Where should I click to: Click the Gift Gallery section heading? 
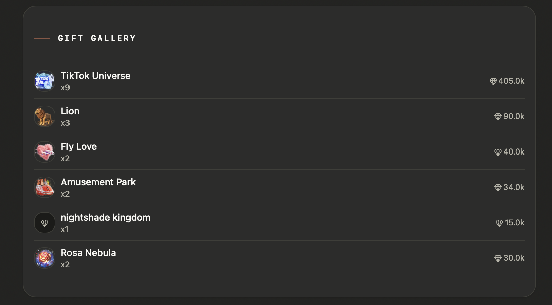pos(97,38)
